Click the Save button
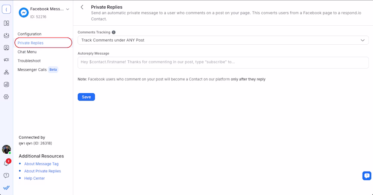373x195 pixels. pos(86,97)
